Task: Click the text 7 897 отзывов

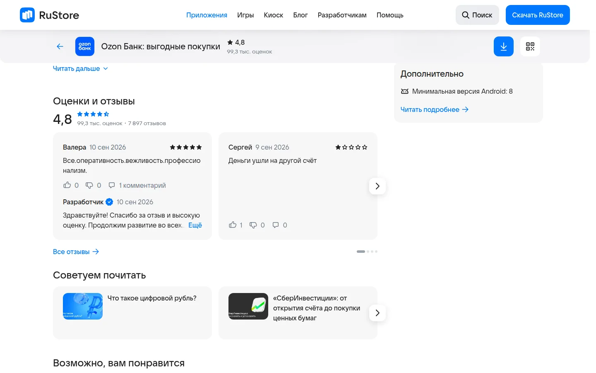Action: 147,123
